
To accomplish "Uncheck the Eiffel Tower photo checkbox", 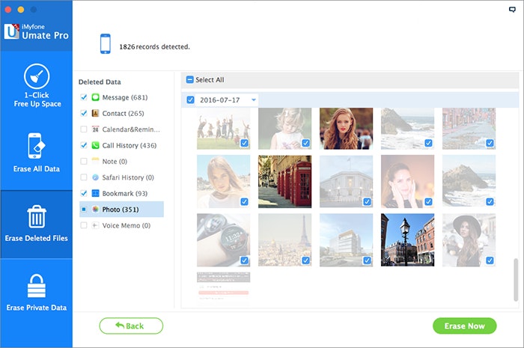I will 305,260.
